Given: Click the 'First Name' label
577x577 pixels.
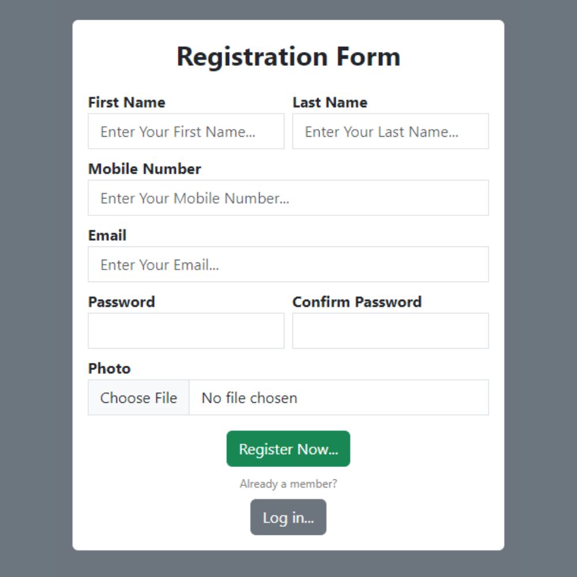Looking at the screenshot, I should (126, 102).
